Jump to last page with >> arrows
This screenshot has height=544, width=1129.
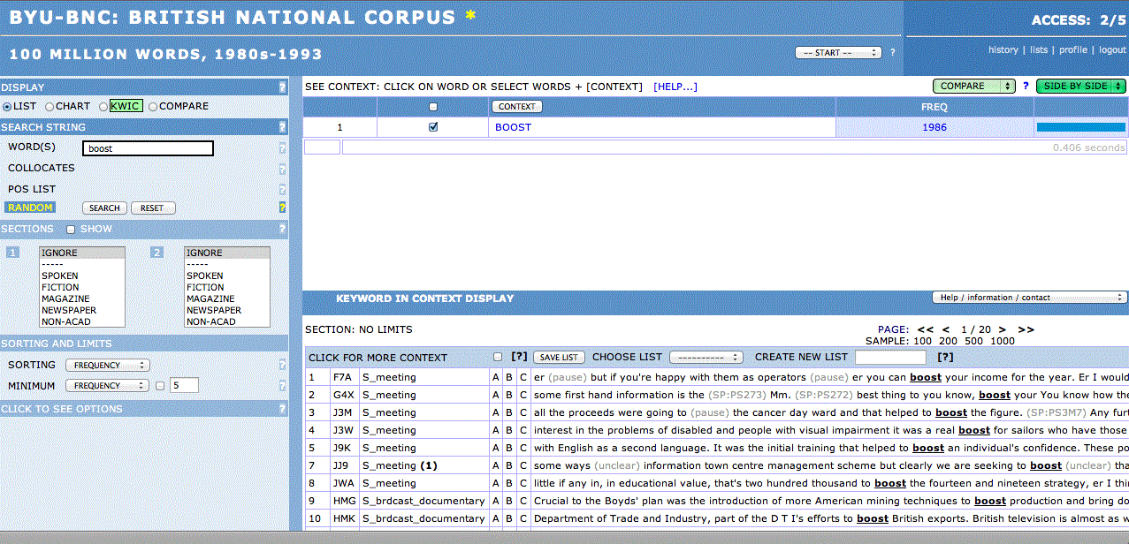pos(1026,329)
